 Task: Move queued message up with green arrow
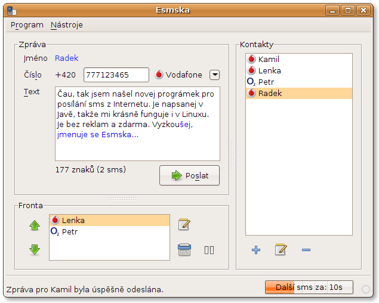[x=35, y=225]
